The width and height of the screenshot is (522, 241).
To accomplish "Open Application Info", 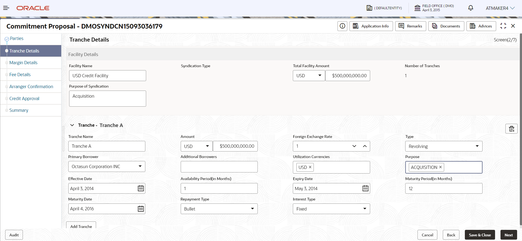I will tap(371, 26).
